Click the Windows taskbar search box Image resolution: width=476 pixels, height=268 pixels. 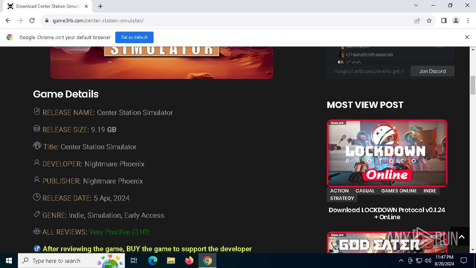(71, 261)
